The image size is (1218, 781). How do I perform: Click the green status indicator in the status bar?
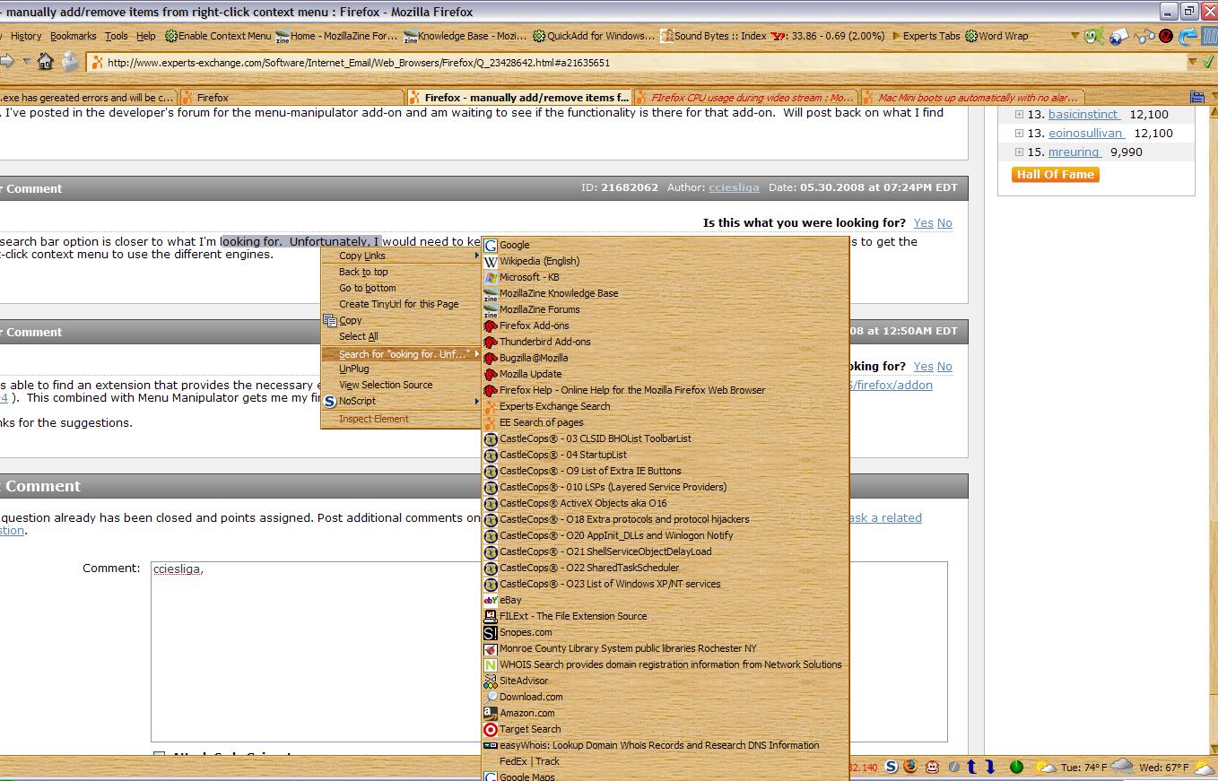pos(1016,767)
